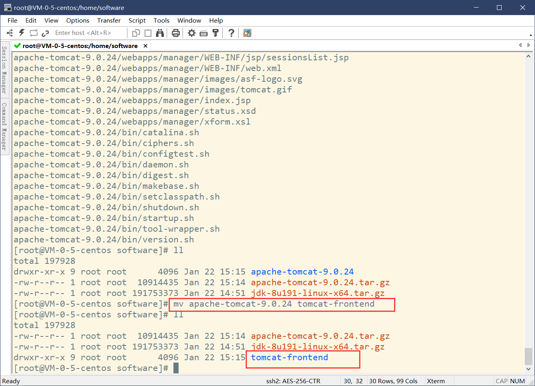Screen dimensions: 535x386
Task: Click the Reconnect arrows icon
Action: click(34, 33)
